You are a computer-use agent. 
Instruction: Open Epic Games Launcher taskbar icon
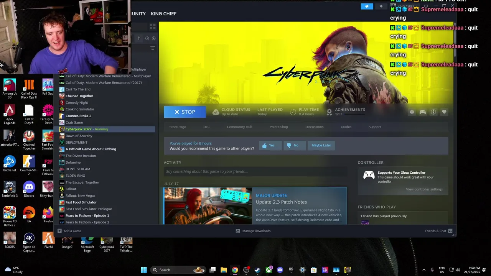(291, 270)
